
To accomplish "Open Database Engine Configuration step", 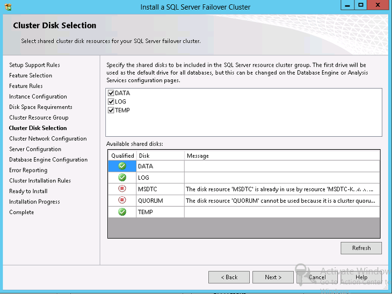I will pos(48,159).
